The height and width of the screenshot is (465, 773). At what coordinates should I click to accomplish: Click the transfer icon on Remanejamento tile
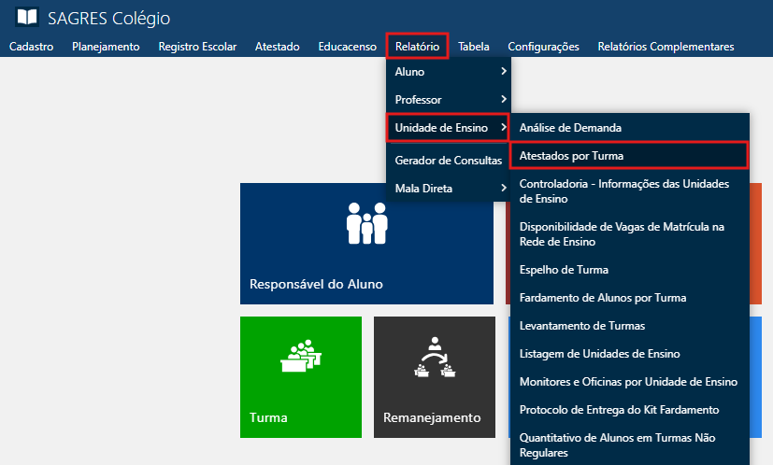point(434,357)
